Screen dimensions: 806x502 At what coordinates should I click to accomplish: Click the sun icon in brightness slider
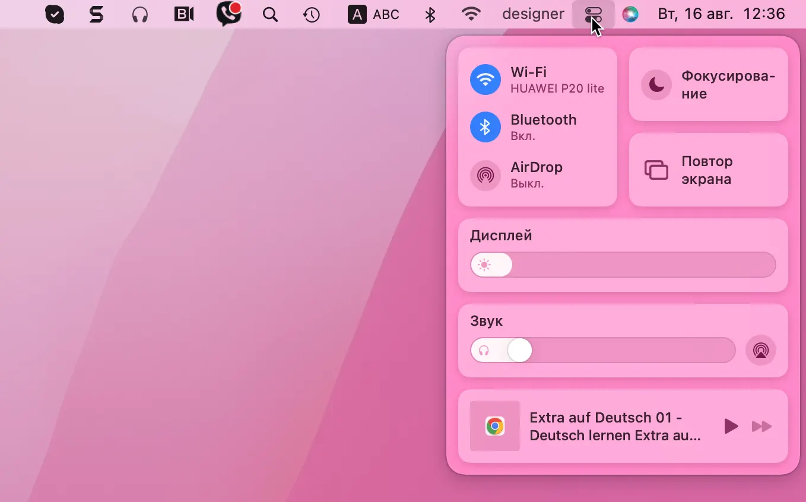click(484, 265)
